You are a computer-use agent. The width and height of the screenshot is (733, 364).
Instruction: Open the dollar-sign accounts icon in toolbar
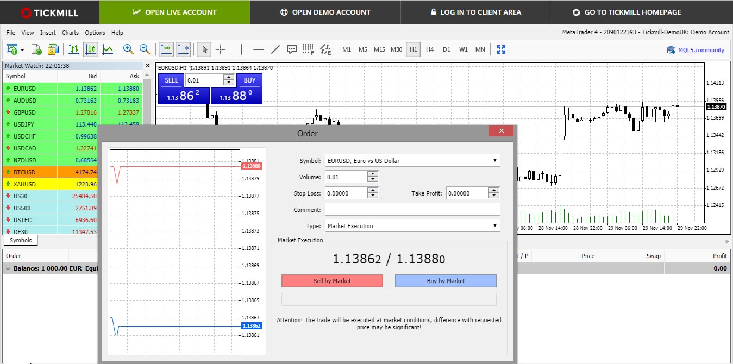53,49
